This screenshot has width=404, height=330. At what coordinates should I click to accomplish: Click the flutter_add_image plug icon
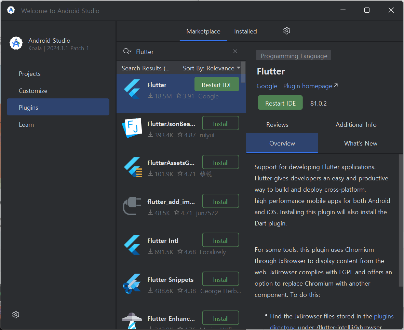coord(132,206)
